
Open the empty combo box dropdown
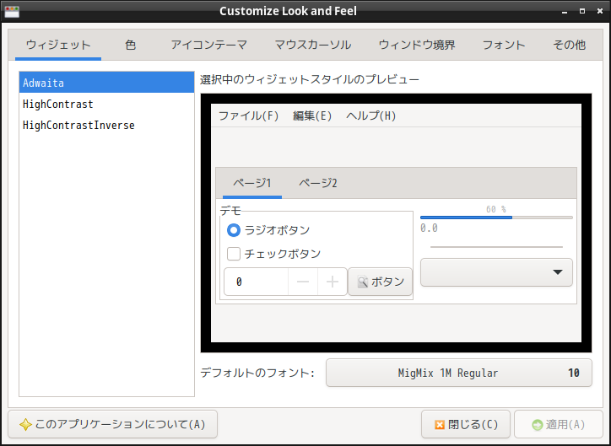click(x=496, y=272)
